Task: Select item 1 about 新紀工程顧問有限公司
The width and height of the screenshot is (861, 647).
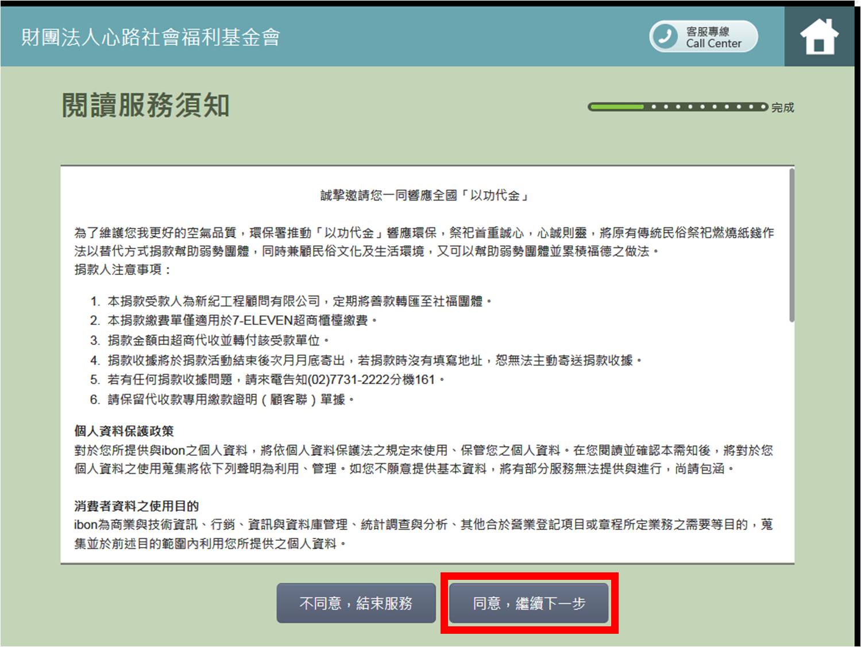Action: coord(291,301)
